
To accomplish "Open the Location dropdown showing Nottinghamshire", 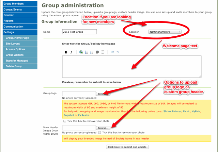I will pyautogui.click(x=165, y=32).
